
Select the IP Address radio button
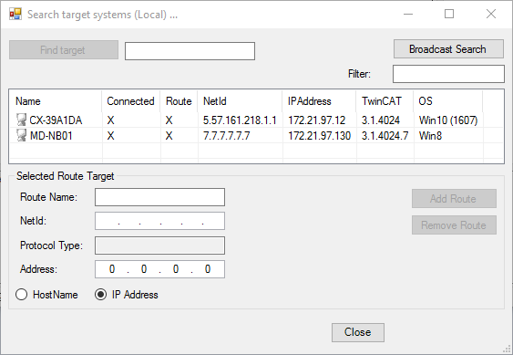tap(100, 295)
